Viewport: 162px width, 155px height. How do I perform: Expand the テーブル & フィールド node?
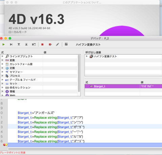tap(2, 80)
